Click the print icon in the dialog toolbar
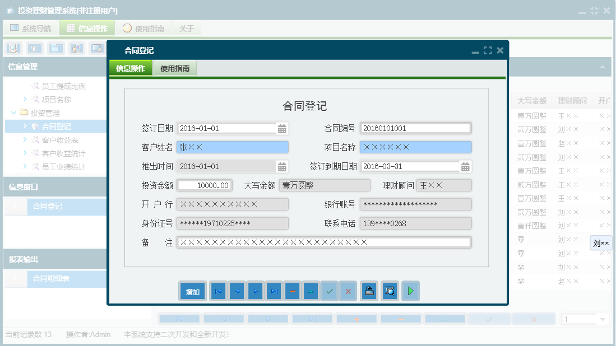The image size is (616, 346). pos(369,291)
